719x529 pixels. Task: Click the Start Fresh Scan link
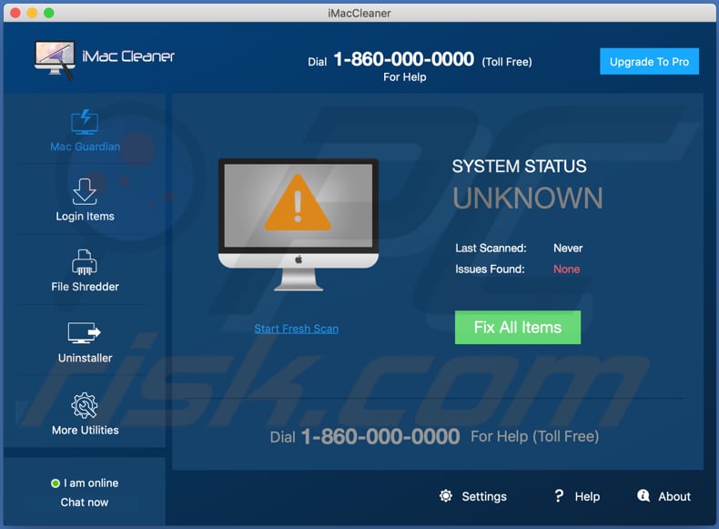[296, 329]
